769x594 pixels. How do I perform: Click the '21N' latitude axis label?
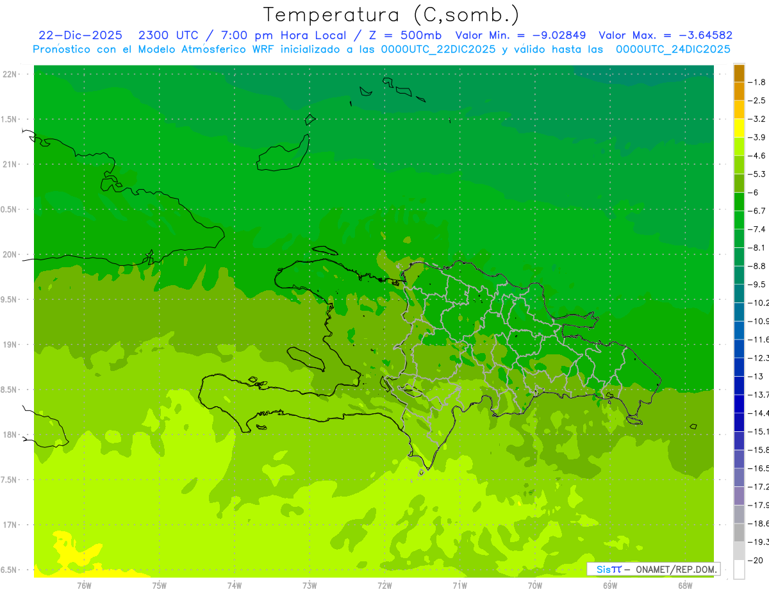(11, 164)
